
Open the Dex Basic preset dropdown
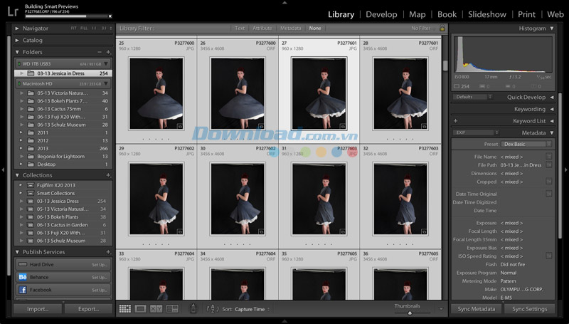click(526, 145)
